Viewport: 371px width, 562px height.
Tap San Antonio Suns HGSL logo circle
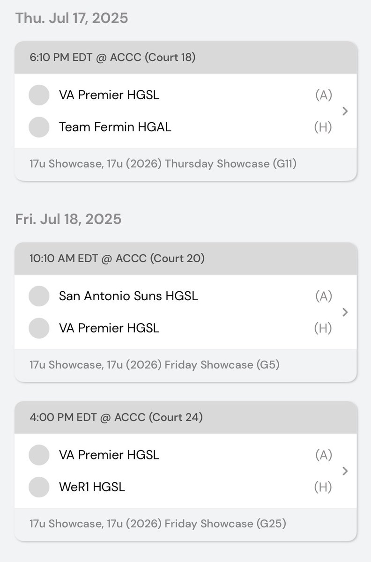tap(39, 296)
